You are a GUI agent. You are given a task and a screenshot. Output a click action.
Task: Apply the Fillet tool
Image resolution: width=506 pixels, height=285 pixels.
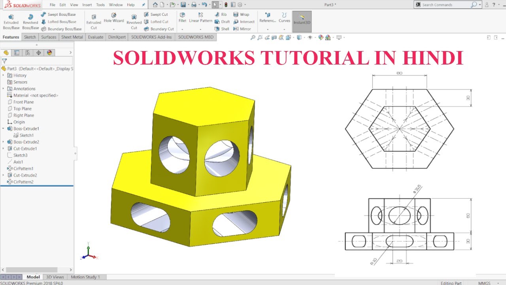pyautogui.click(x=182, y=18)
